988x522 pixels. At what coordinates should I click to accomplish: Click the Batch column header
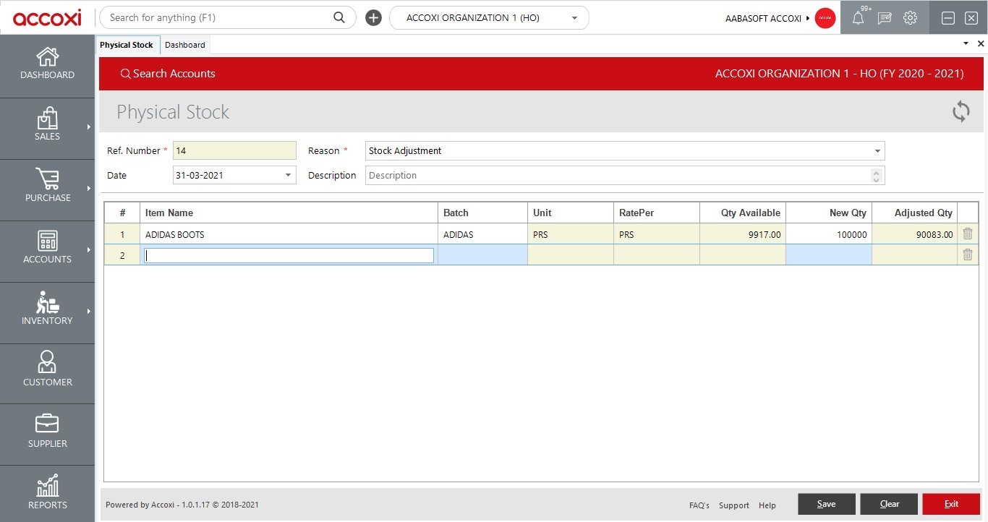tap(483, 213)
